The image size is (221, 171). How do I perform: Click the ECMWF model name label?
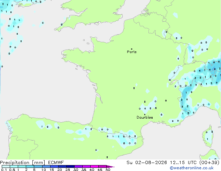pyautogui.click(x=56, y=163)
